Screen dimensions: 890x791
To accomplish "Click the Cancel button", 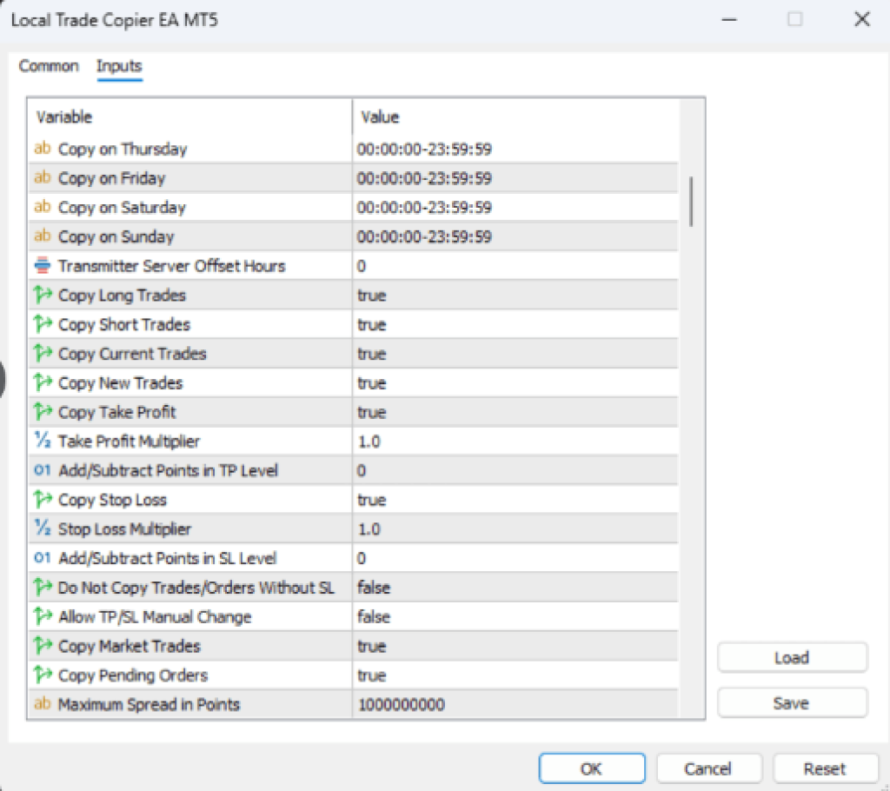I will (x=708, y=769).
